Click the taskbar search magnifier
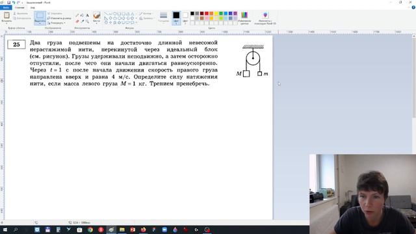The height and width of the screenshot is (234, 416). tap(16, 229)
